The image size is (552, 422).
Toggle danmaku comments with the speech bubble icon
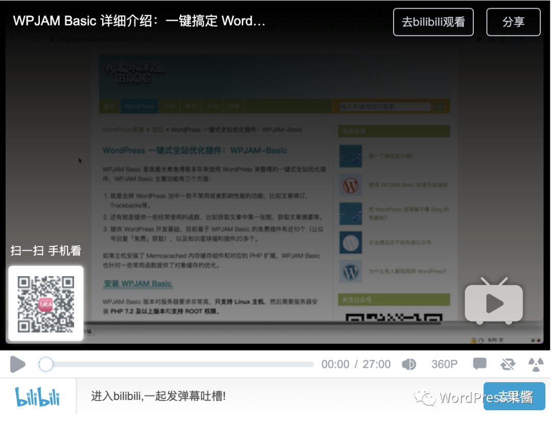pos(479,364)
